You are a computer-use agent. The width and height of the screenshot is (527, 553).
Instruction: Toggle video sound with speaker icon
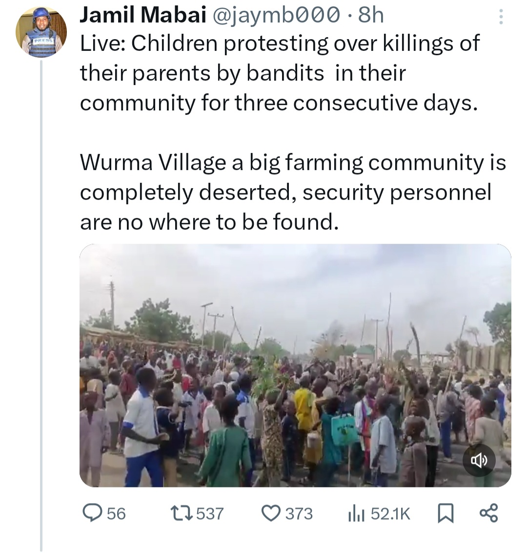coord(479,460)
